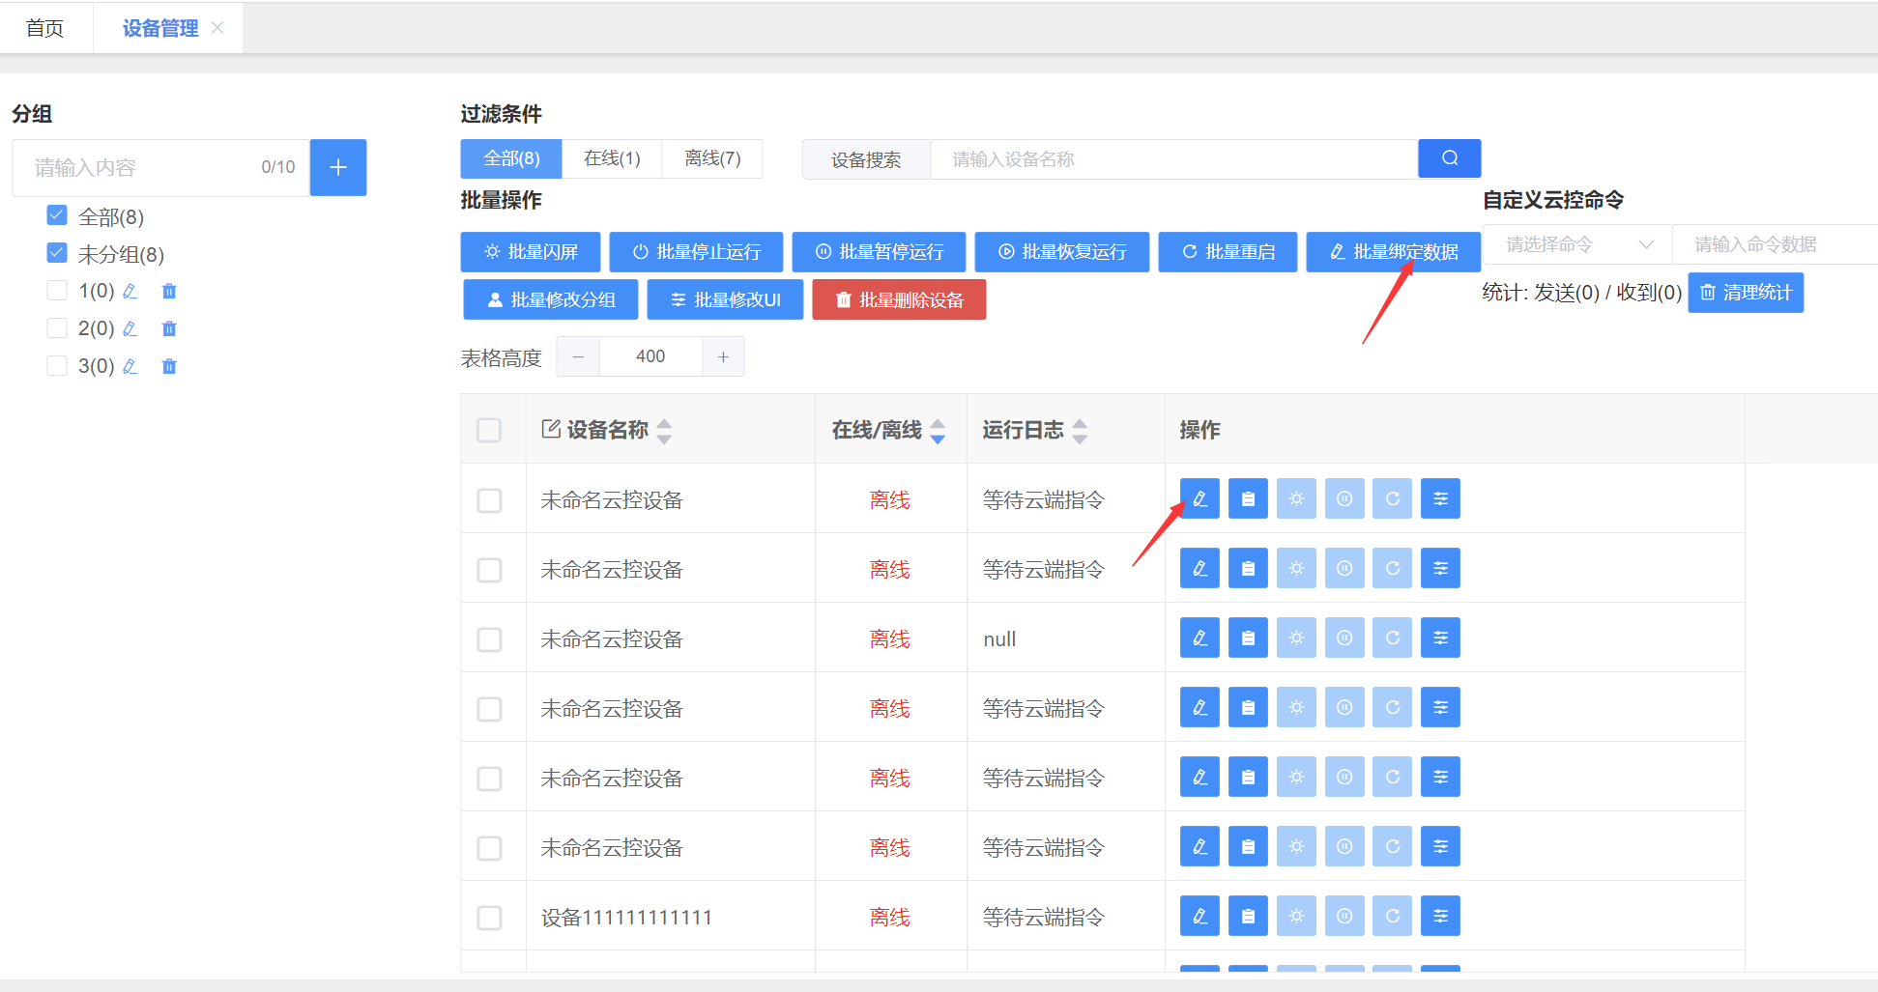This screenshot has width=1878, height=992.
Task: Filter devices by 全部(8)
Action: point(511,158)
